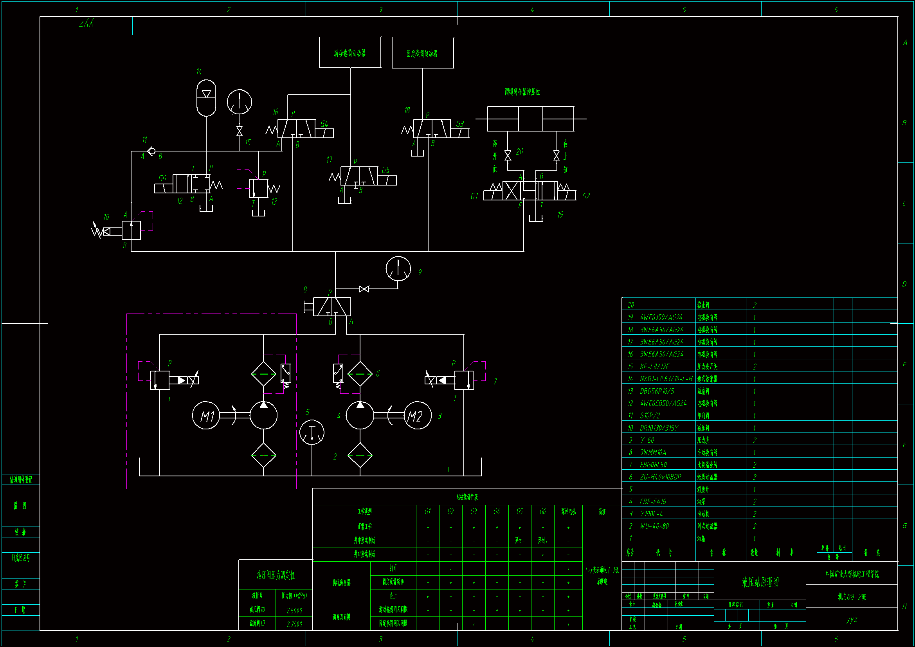Click the thermometer symbol labeled 5
915x647 pixels.
[x=312, y=433]
